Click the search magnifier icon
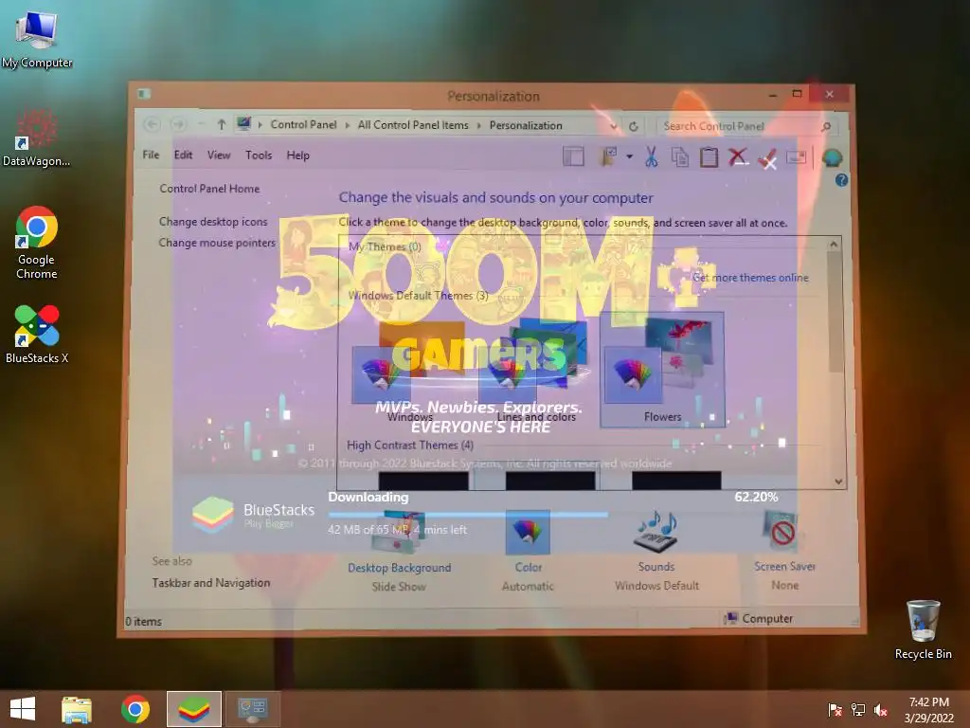Viewport: 970px width, 728px height. pos(826,126)
